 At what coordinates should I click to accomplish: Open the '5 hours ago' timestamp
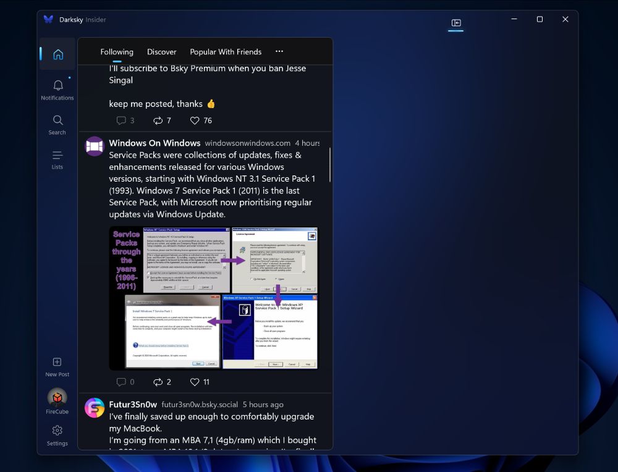click(263, 405)
